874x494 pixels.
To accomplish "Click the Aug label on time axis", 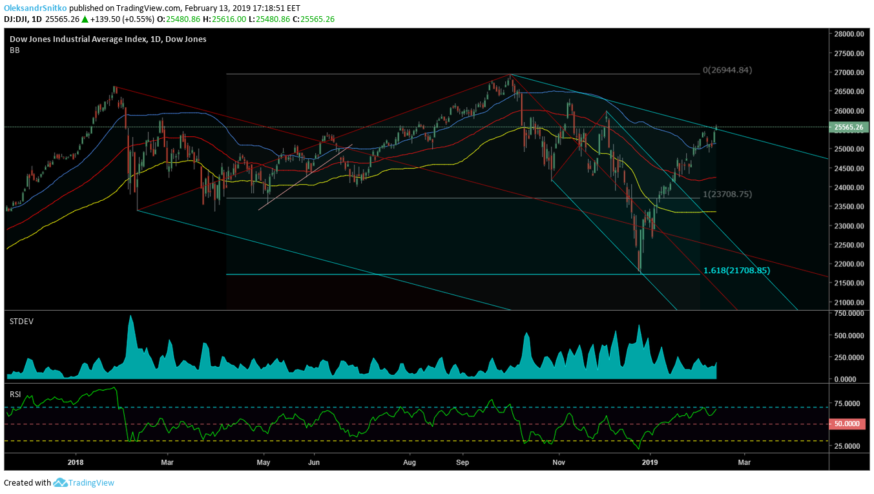I will pos(409,462).
